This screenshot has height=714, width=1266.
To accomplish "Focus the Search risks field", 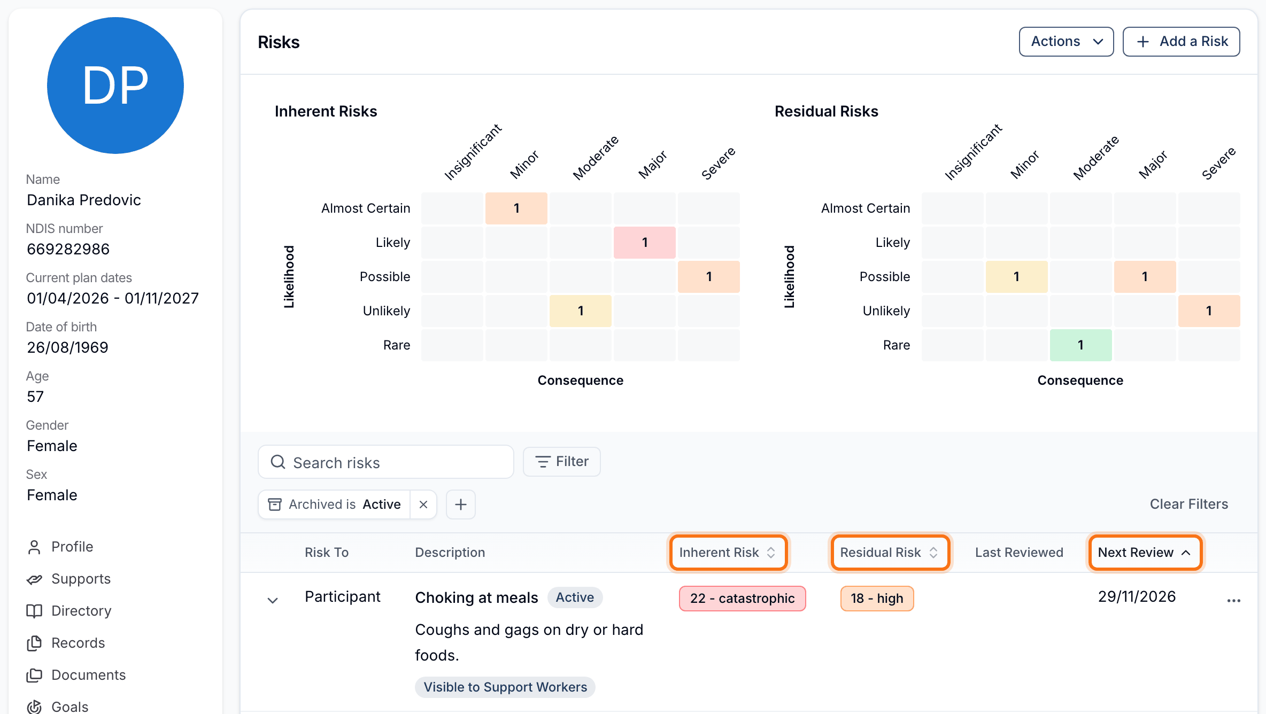I will 386,462.
